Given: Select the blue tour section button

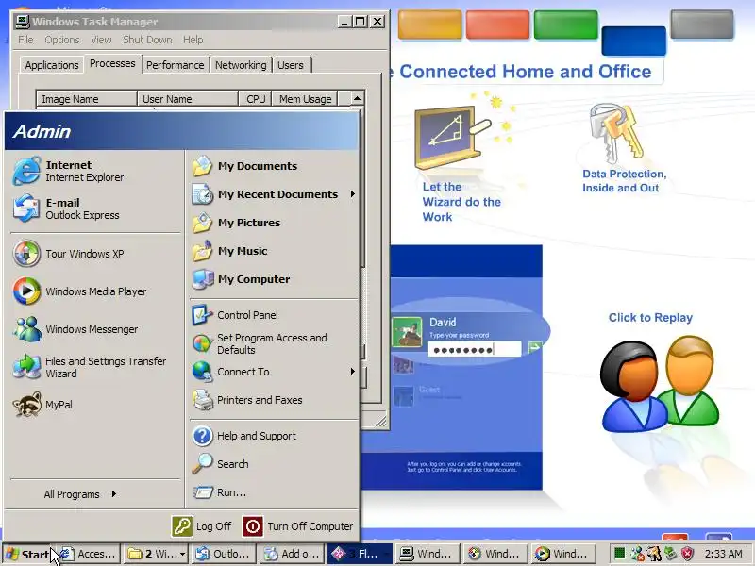Looking at the screenshot, I should [x=633, y=41].
